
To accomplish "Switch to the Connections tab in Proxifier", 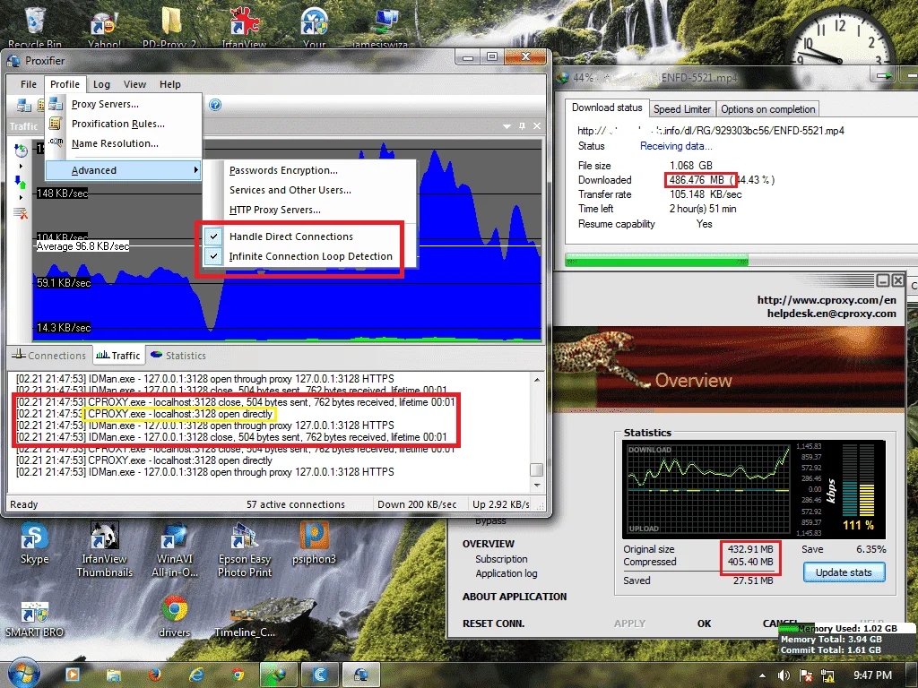I will click(x=49, y=355).
